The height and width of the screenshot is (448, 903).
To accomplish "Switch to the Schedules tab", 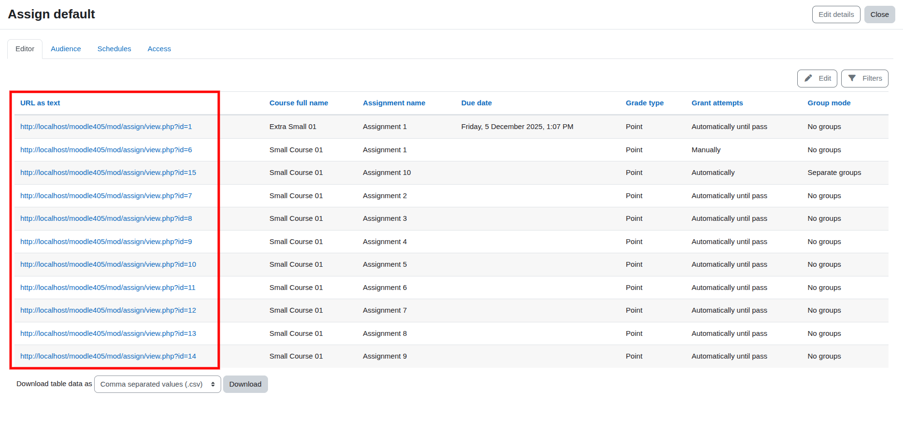I will (x=114, y=49).
